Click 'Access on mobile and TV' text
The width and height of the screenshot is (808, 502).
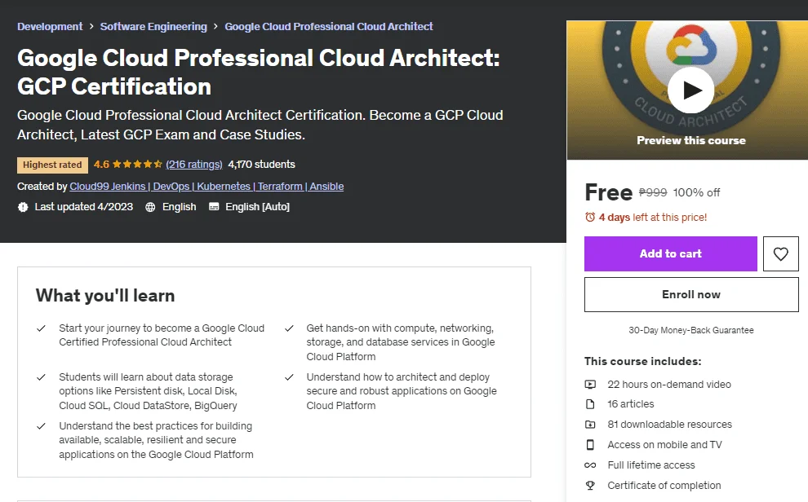coord(664,444)
